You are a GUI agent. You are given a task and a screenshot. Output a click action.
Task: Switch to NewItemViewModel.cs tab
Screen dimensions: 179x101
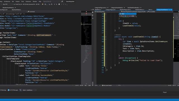[x=8, y=8]
